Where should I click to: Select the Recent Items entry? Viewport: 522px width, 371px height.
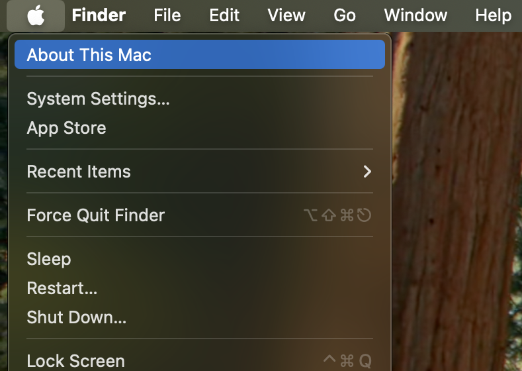(200, 172)
